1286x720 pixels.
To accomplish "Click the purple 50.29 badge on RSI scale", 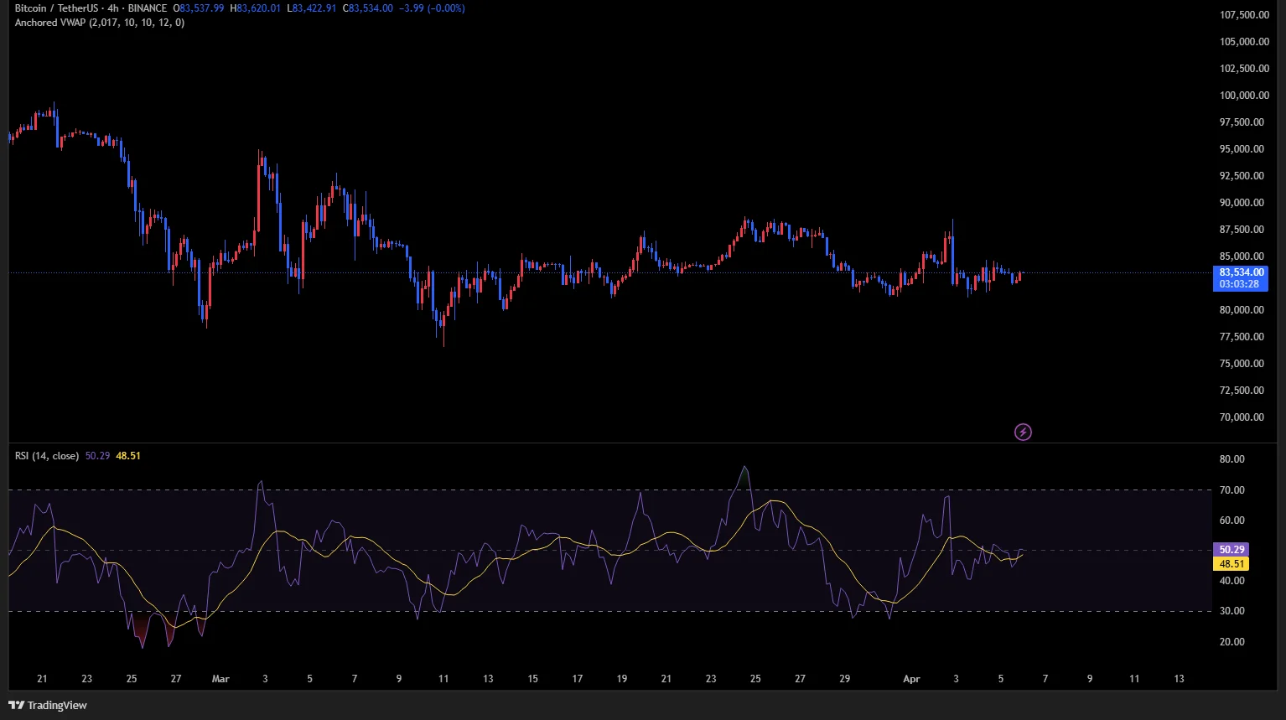I will (x=1232, y=550).
